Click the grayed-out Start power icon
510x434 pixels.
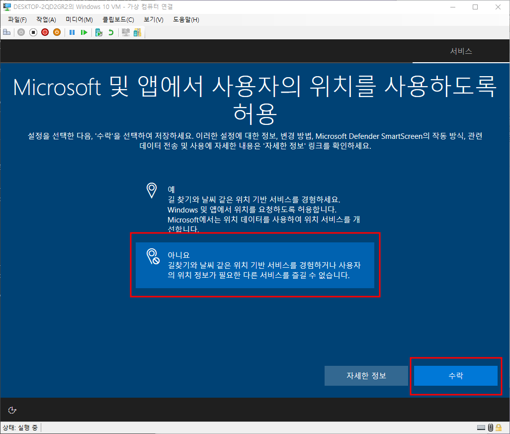[x=21, y=32]
